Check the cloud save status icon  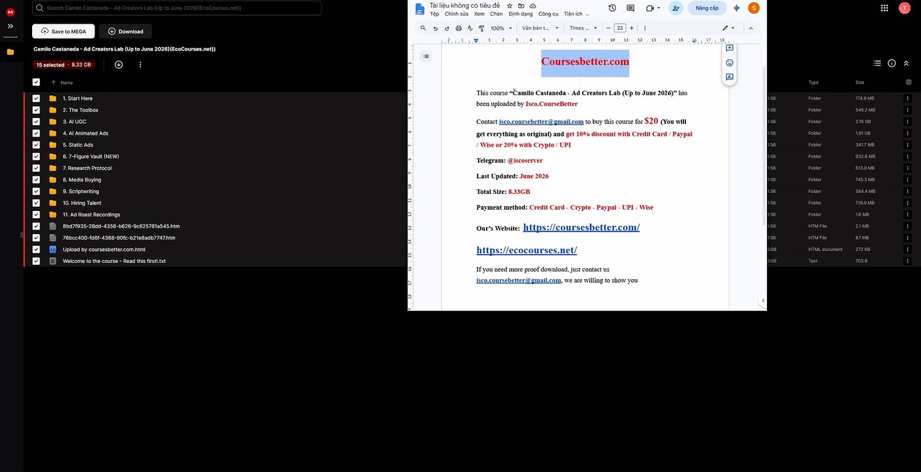(x=533, y=5)
